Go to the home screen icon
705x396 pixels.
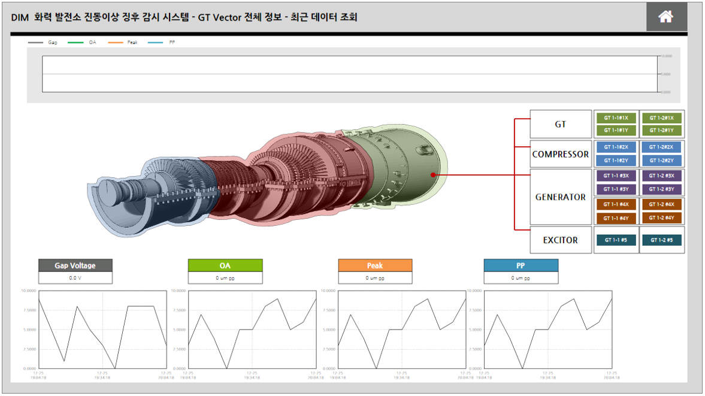click(666, 17)
